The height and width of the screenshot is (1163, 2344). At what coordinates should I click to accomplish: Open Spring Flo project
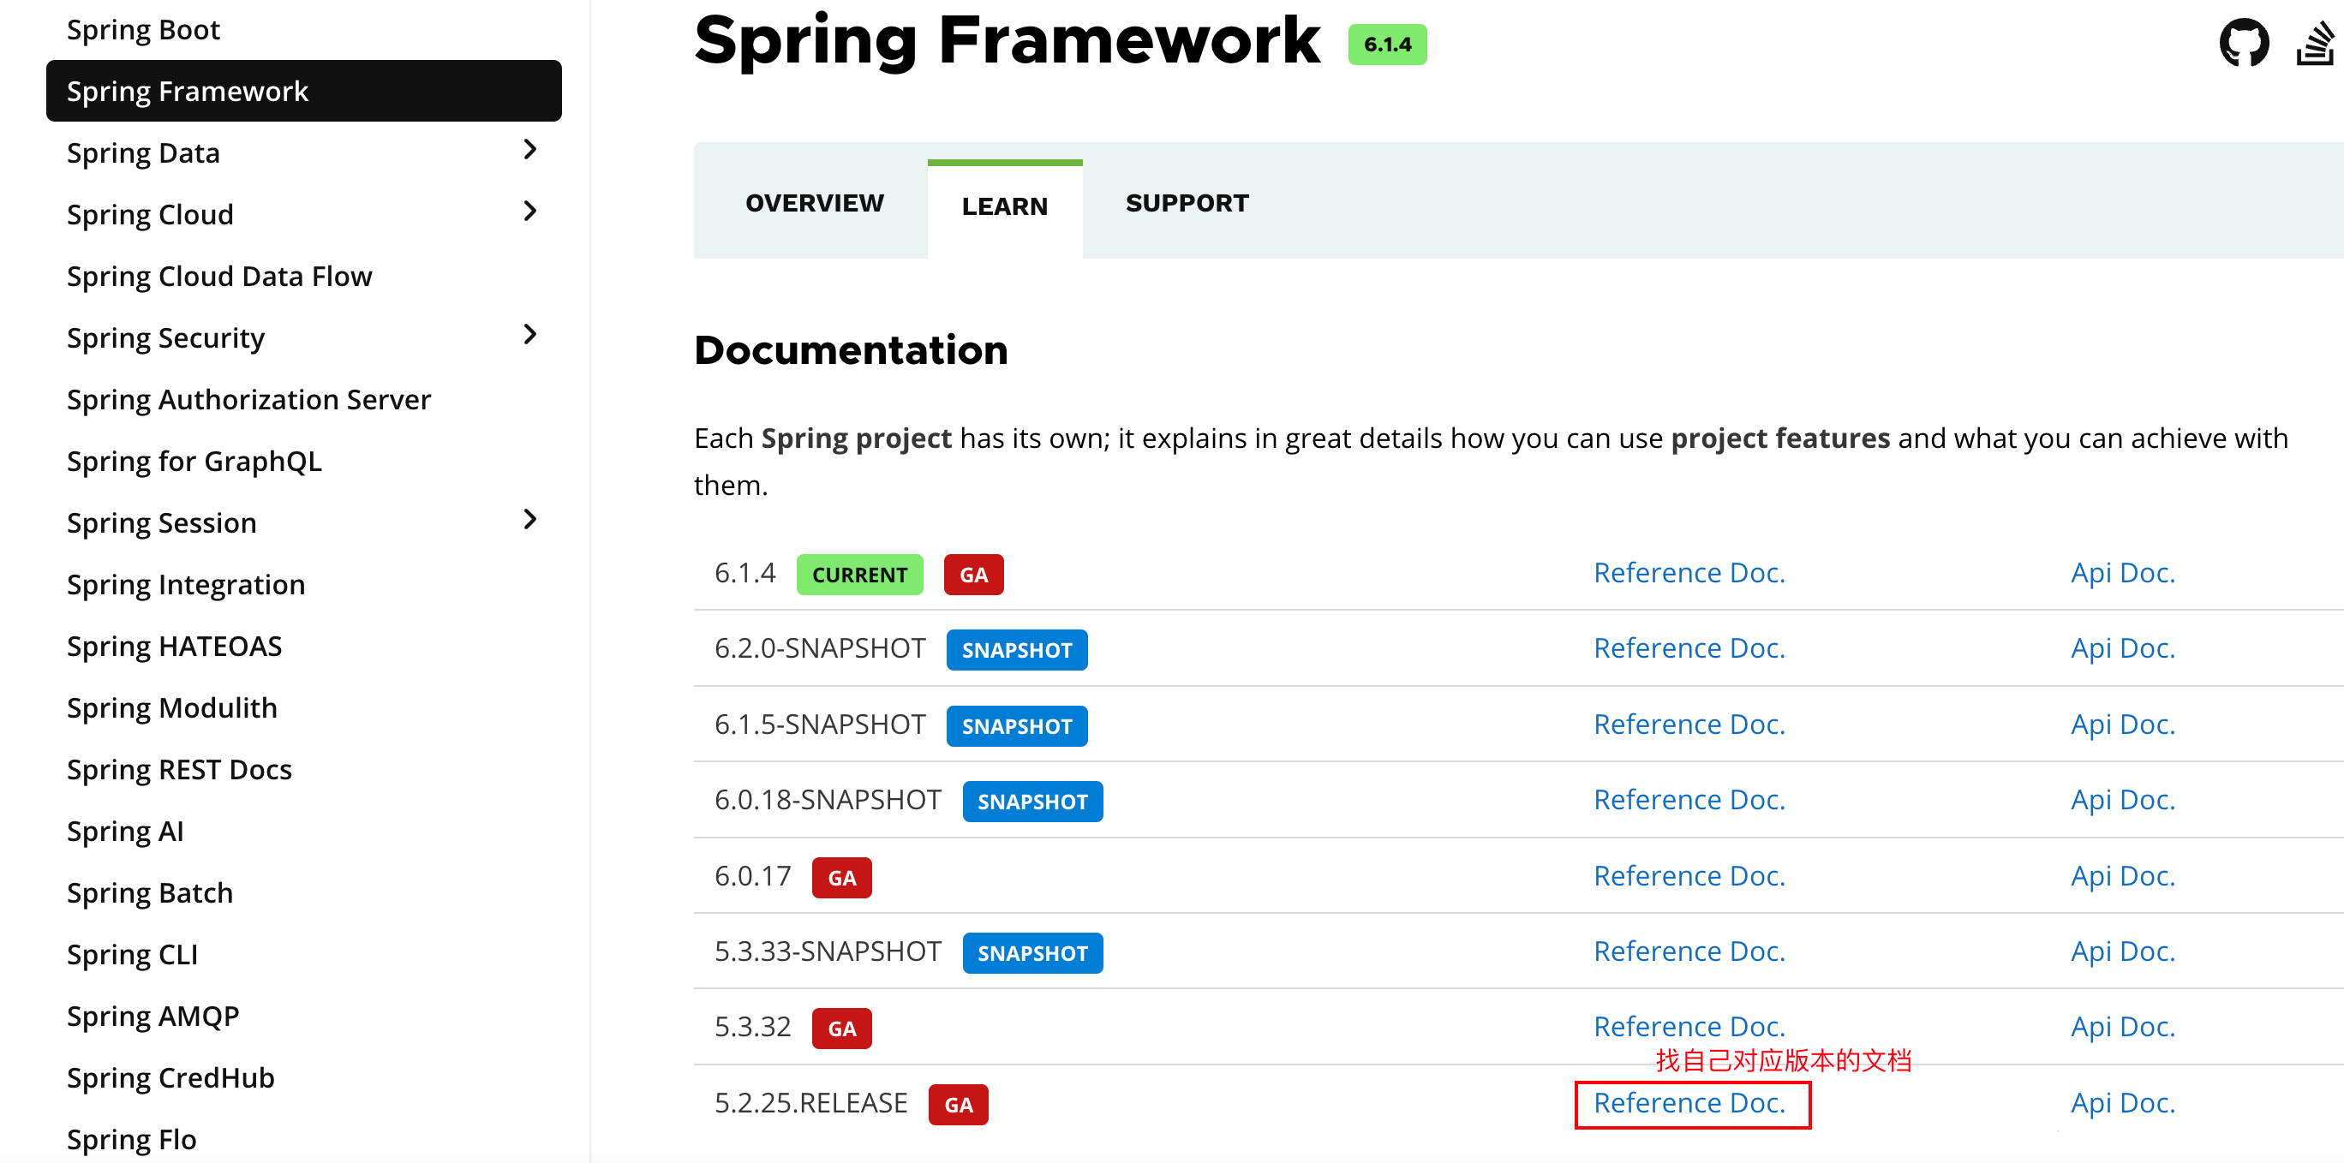(132, 1140)
